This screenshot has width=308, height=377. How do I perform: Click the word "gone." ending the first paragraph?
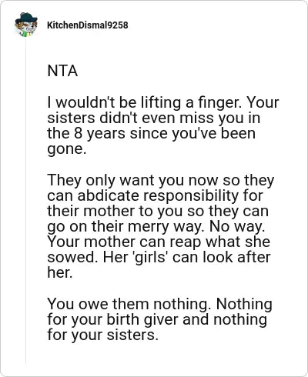coord(66,149)
